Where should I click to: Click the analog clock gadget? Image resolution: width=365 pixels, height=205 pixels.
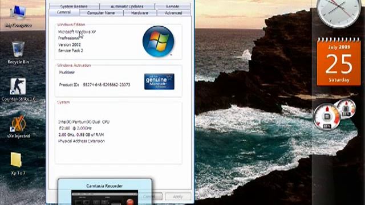(x=339, y=13)
